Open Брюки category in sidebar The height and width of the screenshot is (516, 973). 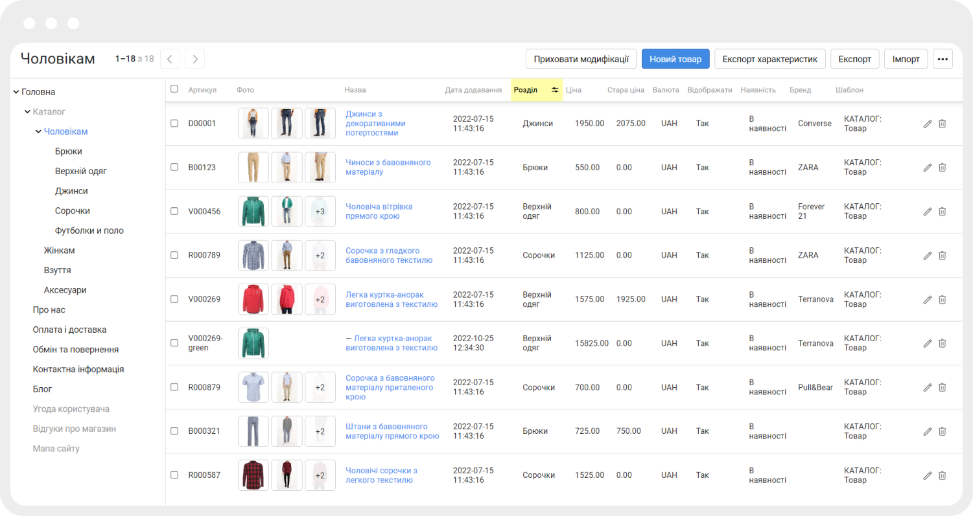[69, 151]
